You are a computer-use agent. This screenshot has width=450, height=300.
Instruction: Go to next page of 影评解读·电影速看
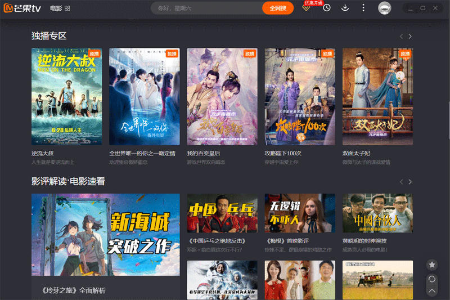pyautogui.click(x=410, y=182)
